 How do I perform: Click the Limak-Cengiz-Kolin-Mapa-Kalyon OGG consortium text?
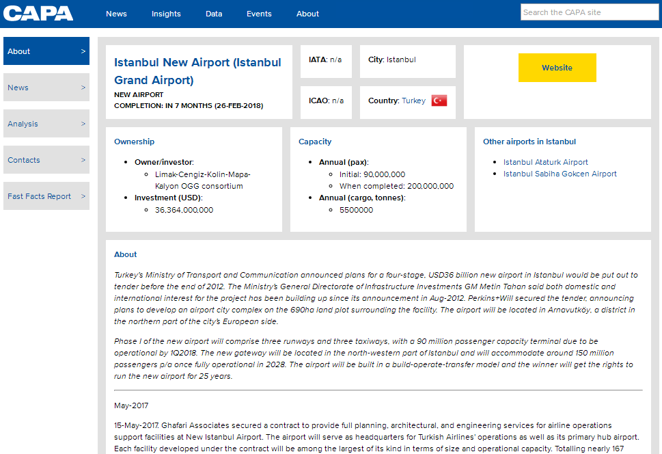[x=203, y=180]
